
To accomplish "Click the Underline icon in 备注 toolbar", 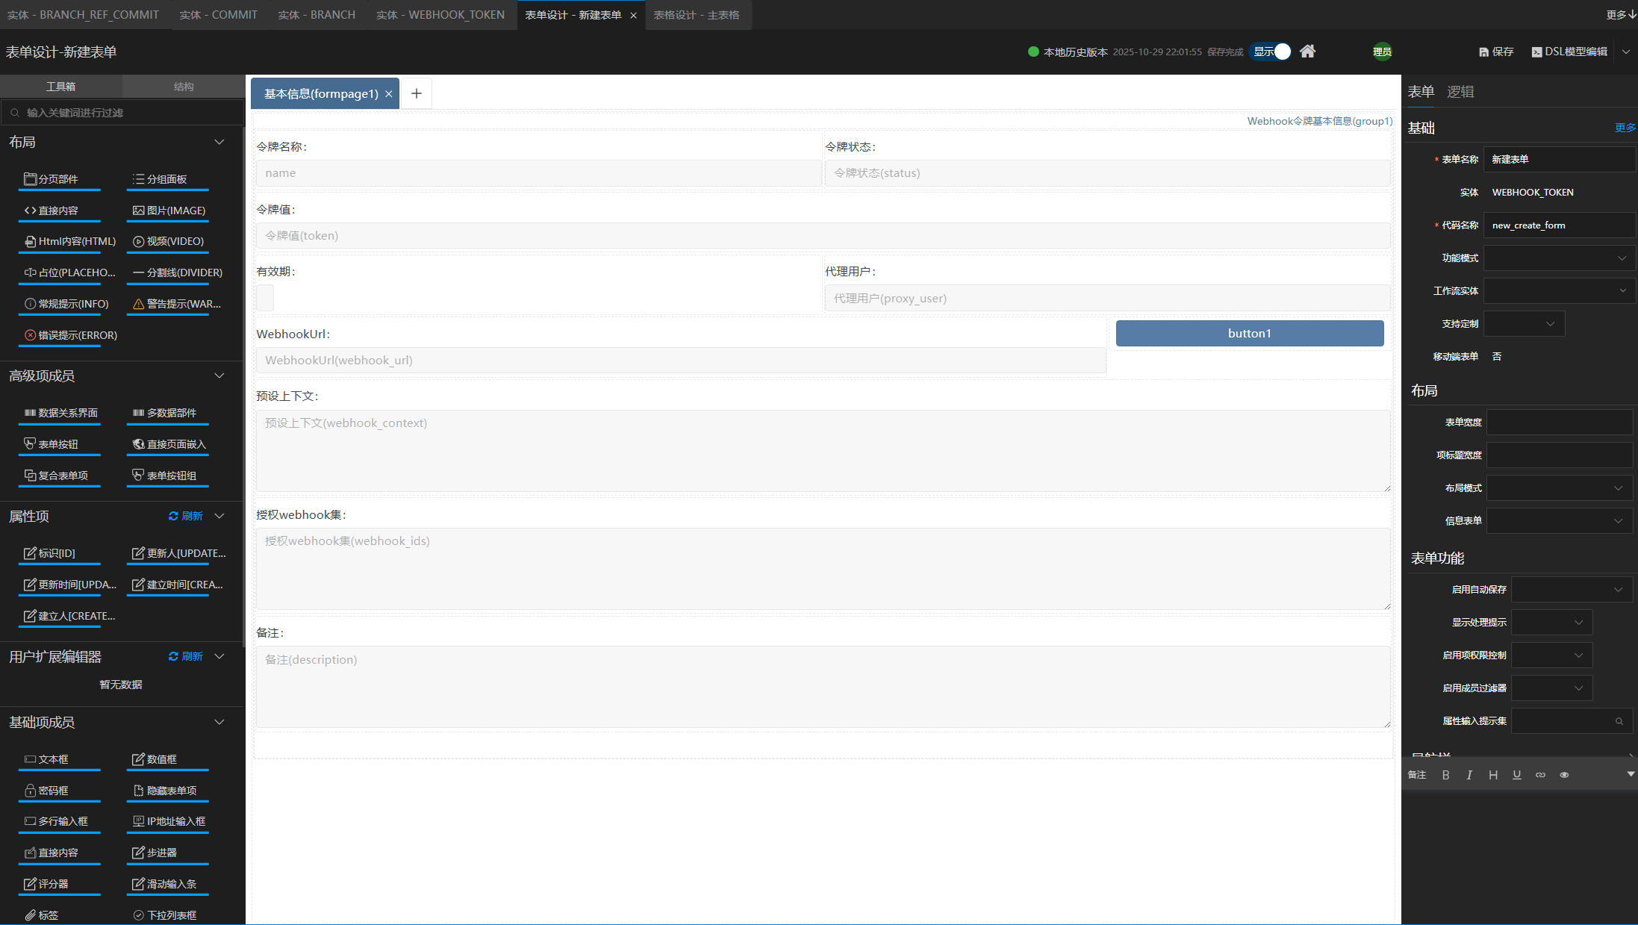I will coord(1516,775).
